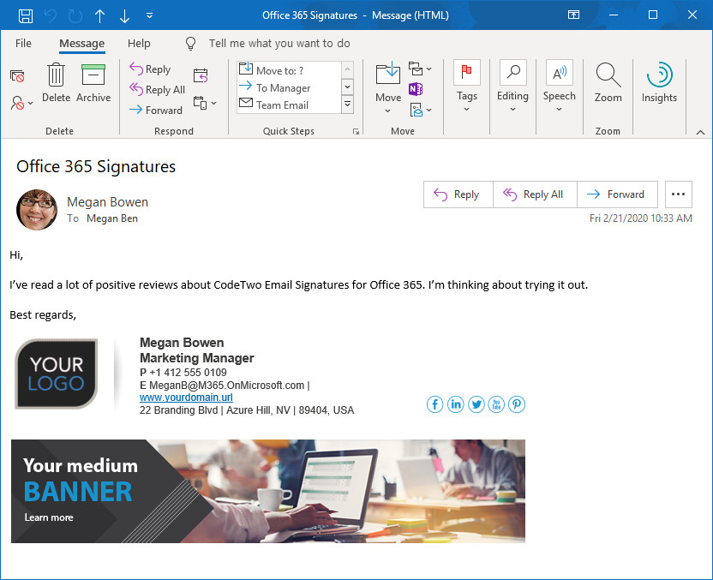Screen dimensions: 713x580
Task: Open the Quick Steps dialog launcher
Action: [356, 132]
